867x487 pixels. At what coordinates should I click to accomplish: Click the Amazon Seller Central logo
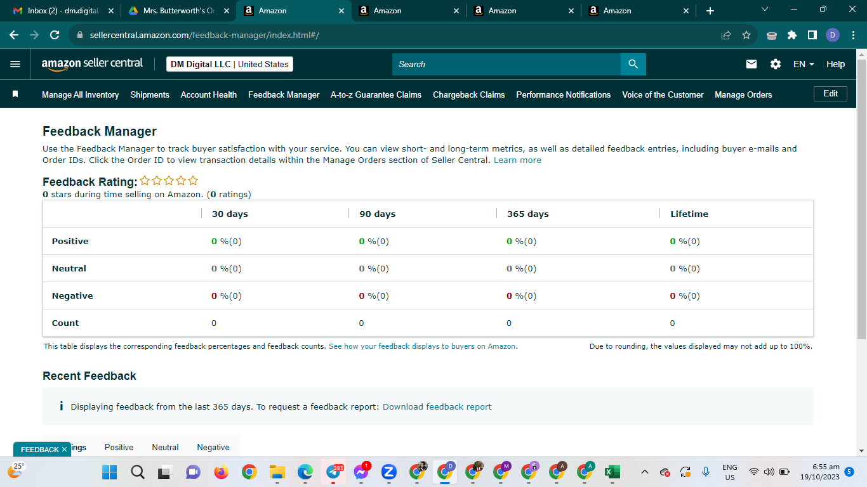92,64
